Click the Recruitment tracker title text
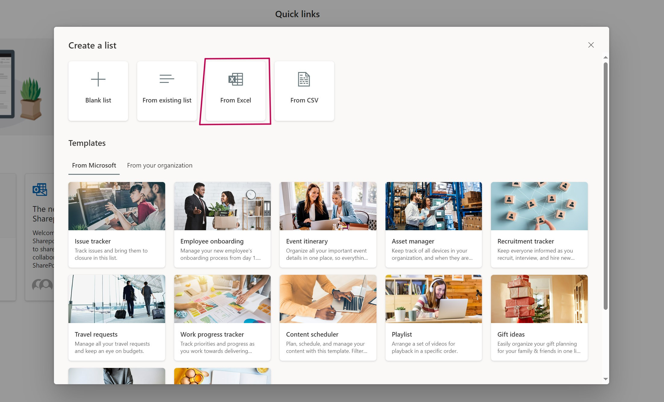This screenshot has width=664, height=402. tap(526, 241)
